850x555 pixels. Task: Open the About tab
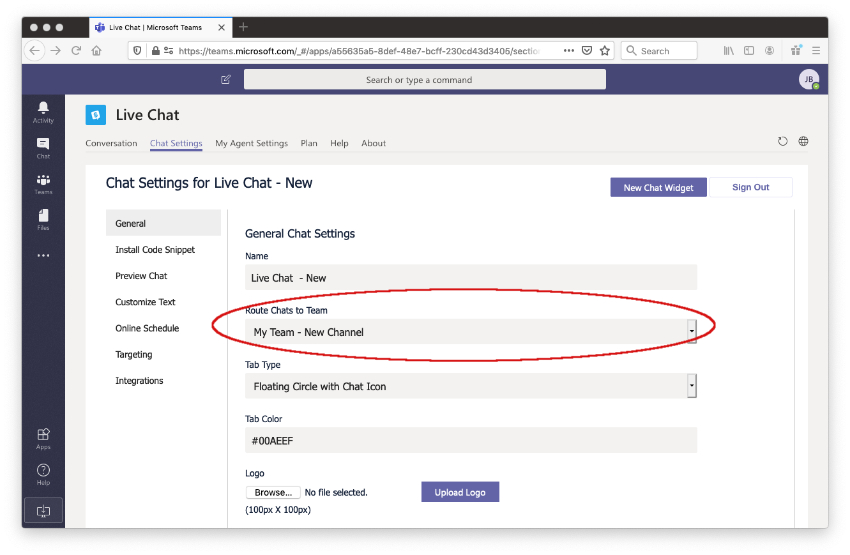(x=374, y=143)
